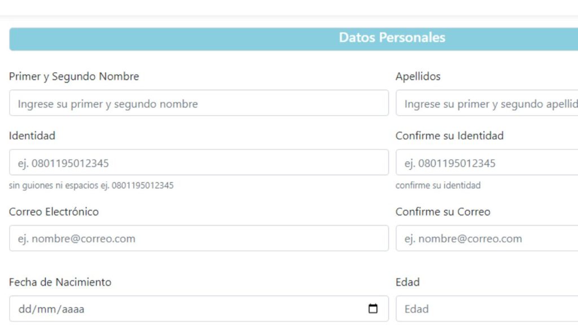This screenshot has width=578, height=325.
Task: Click the Identidad label
Action: [32, 135]
